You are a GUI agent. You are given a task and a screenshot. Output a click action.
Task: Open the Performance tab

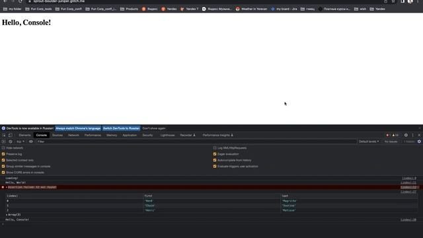tap(93, 135)
